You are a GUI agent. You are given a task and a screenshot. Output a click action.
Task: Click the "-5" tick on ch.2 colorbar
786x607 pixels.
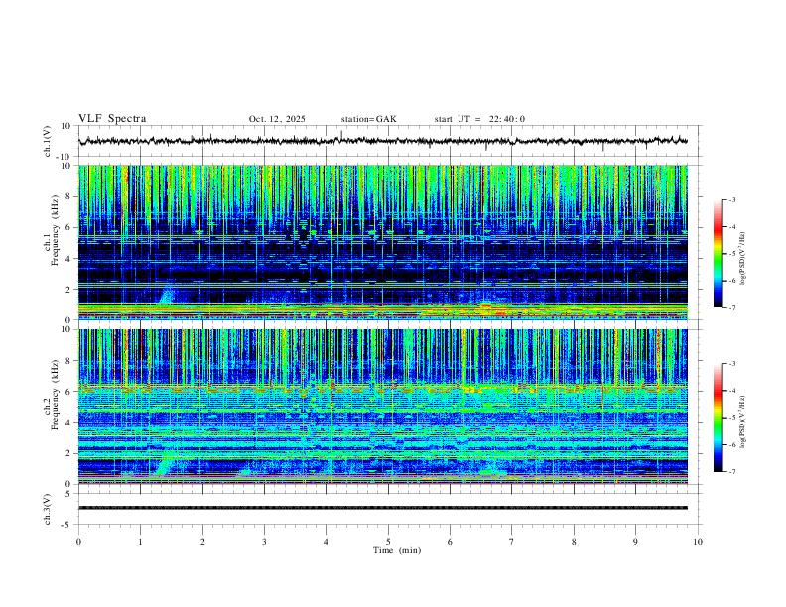point(731,418)
